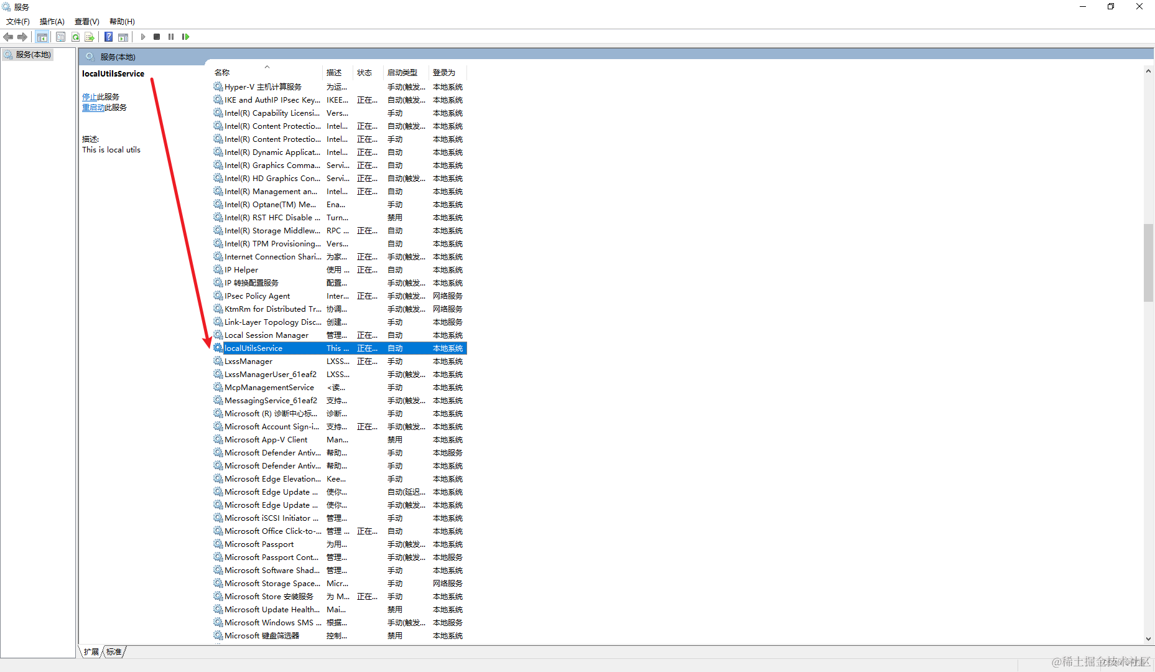1155x672 pixels.
Task: Open the 帮助(H) menu
Action: coord(122,22)
